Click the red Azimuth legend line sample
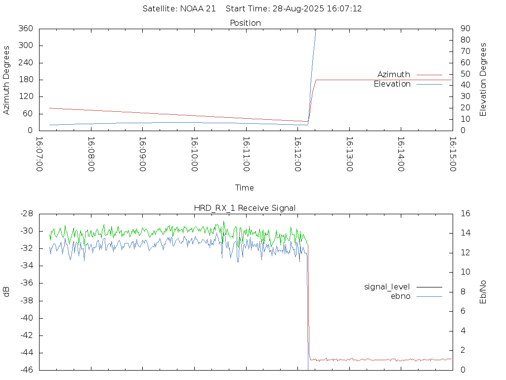The width and height of the screenshot is (506, 380). point(429,75)
